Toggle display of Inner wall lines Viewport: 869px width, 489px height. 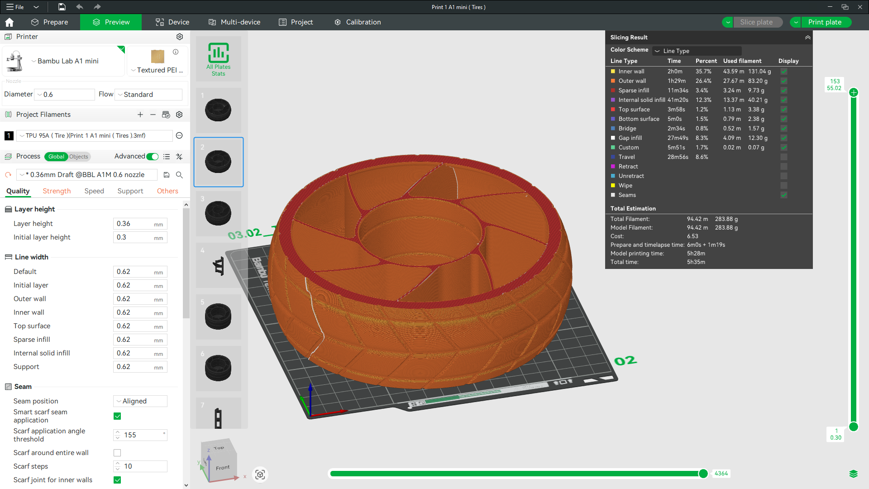784,72
